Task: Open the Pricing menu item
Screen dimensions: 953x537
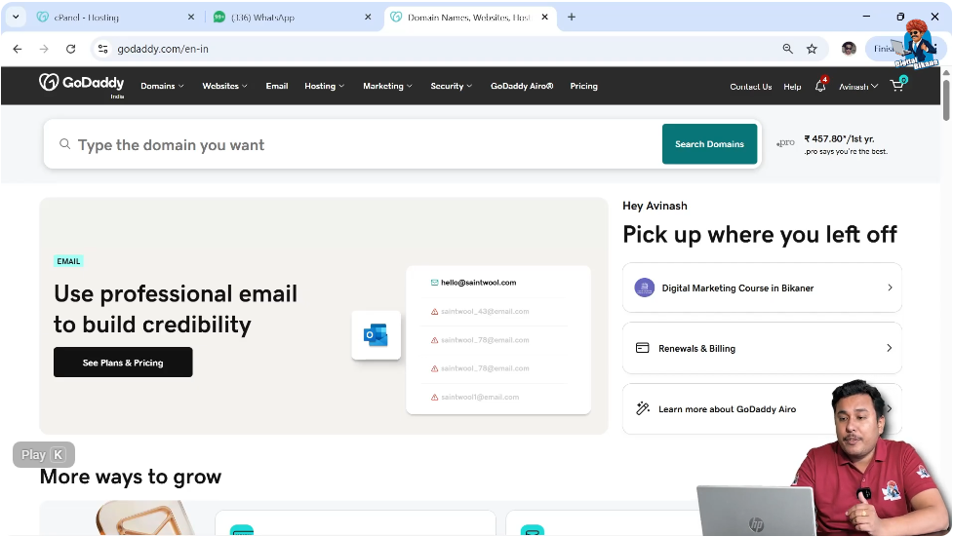Action: 583,86
